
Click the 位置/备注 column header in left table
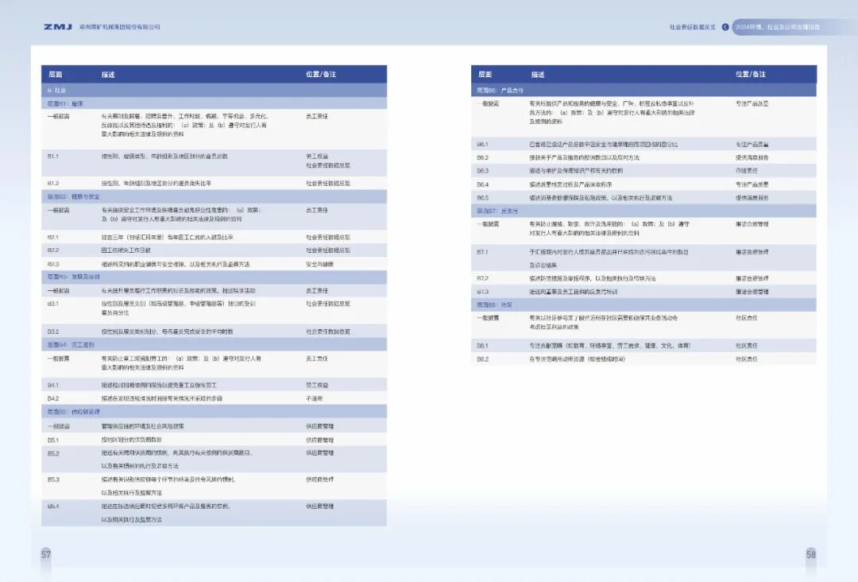point(321,75)
